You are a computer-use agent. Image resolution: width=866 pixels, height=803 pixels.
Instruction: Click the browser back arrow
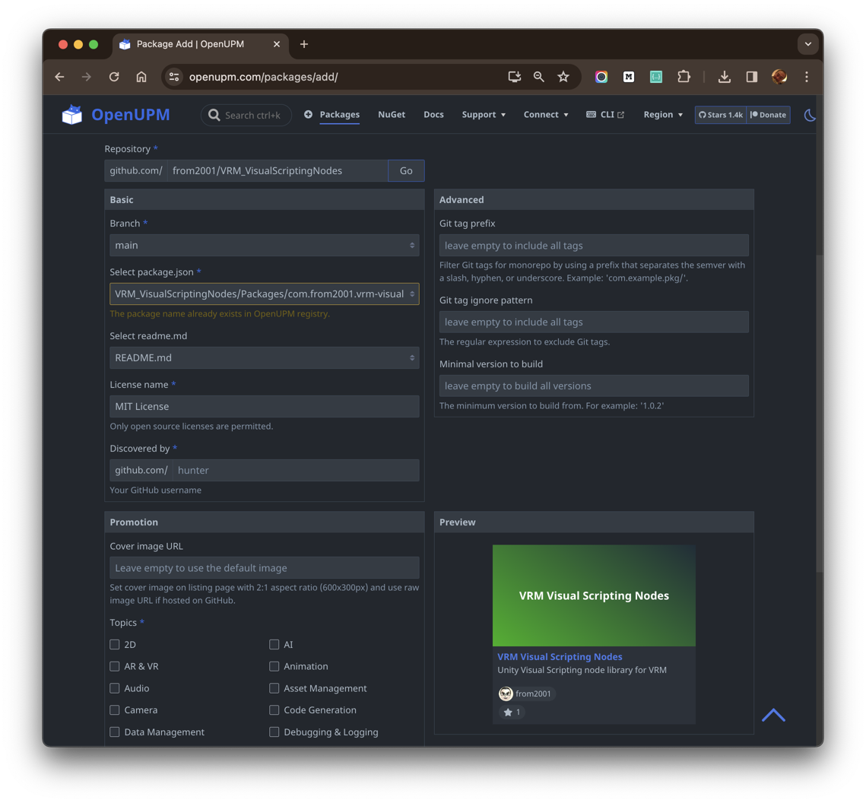click(59, 77)
